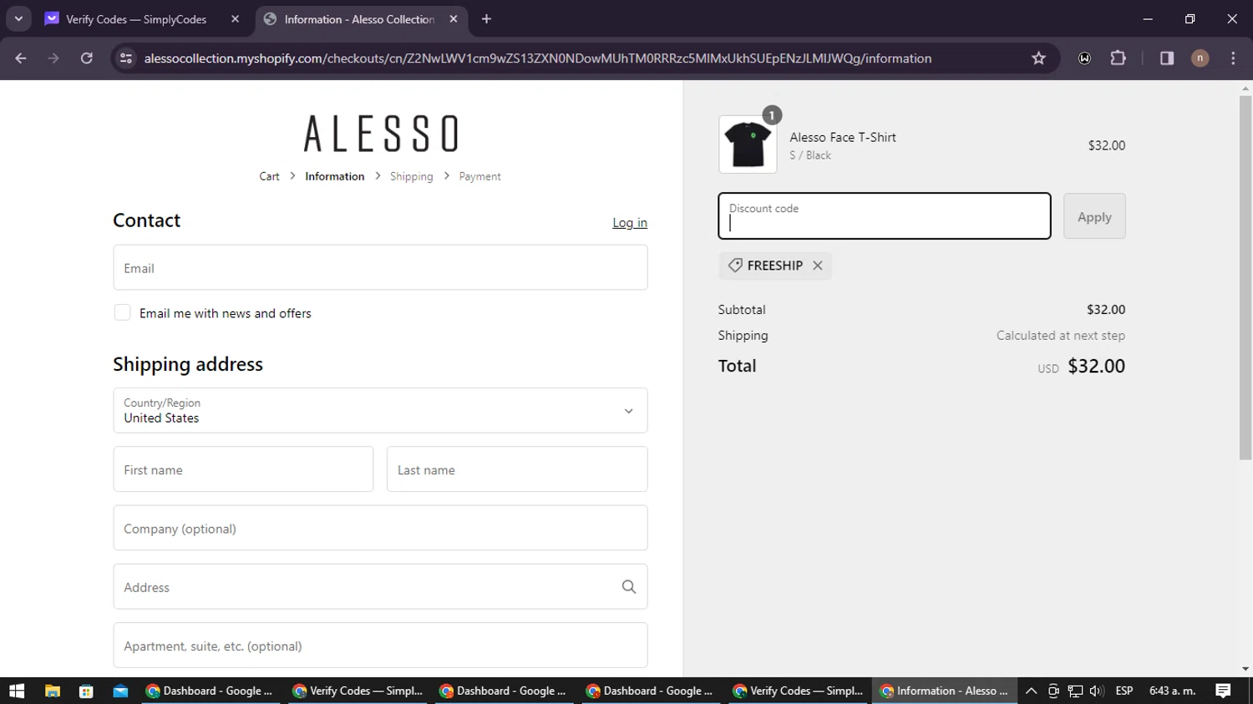Switch to Information - Alesso taskbar window

point(946,691)
